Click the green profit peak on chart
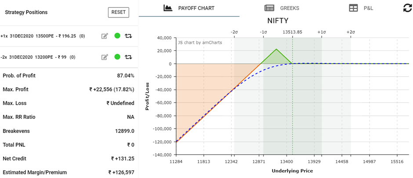 pos(276,49)
